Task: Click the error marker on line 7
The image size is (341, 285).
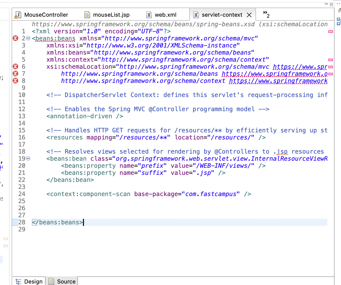Action: point(15,74)
